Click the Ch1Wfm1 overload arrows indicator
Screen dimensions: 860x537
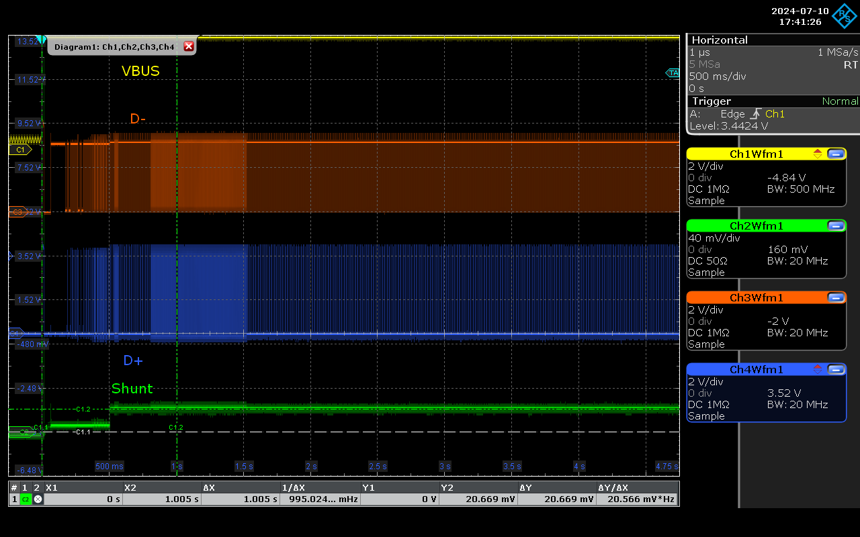click(818, 154)
